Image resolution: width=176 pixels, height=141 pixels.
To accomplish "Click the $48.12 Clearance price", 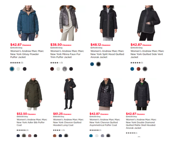I will point(100,45).
